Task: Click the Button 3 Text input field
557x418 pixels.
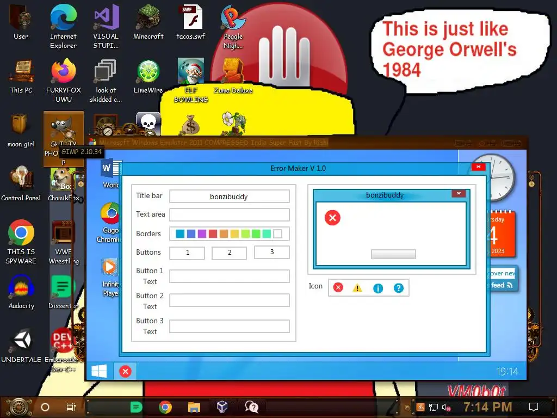Action: pyautogui.click(x=229, y=326)
